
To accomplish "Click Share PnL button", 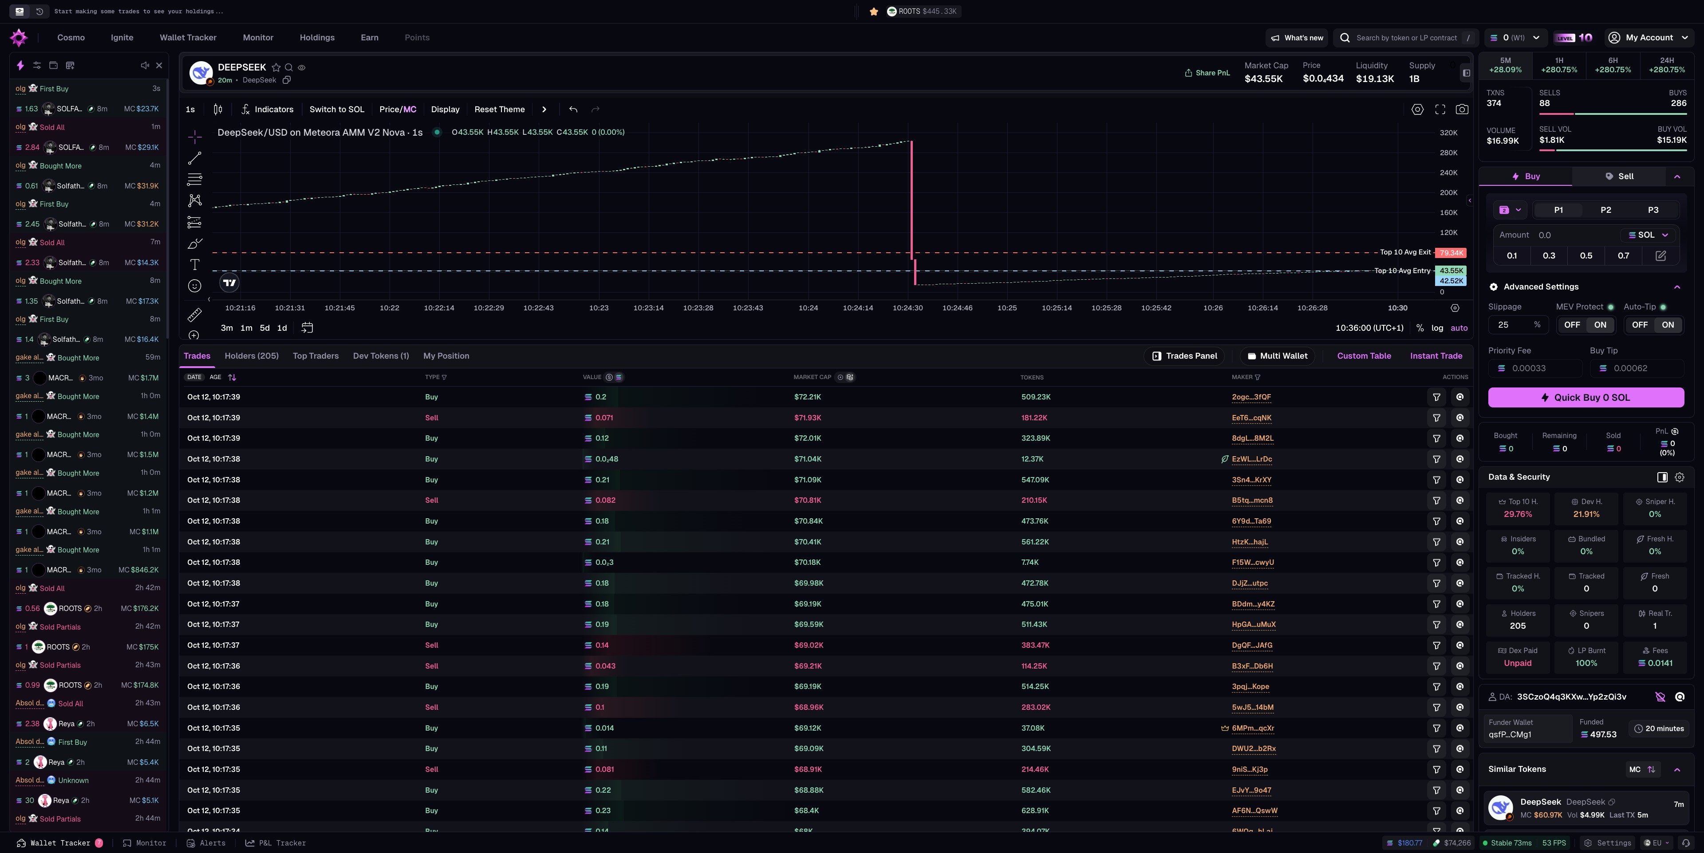I will [1207, 73].
